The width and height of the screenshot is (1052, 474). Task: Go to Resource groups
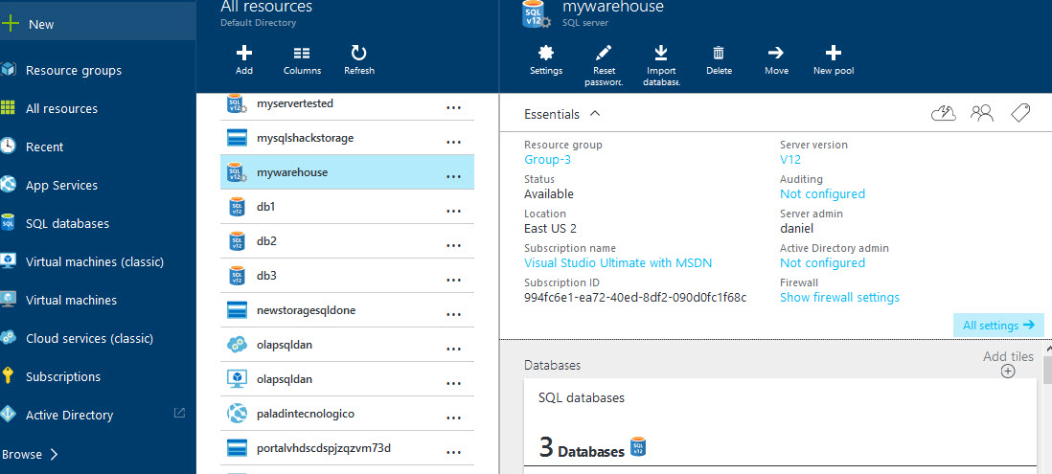click(x=73, y=70)
